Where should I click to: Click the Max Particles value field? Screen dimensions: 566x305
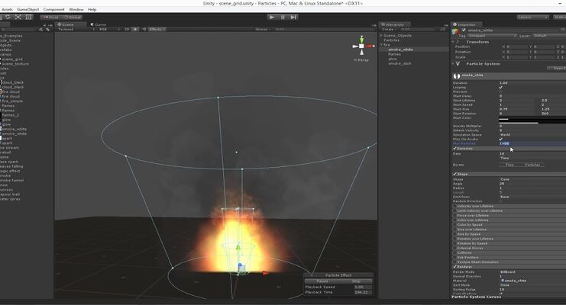click(532, 143)
